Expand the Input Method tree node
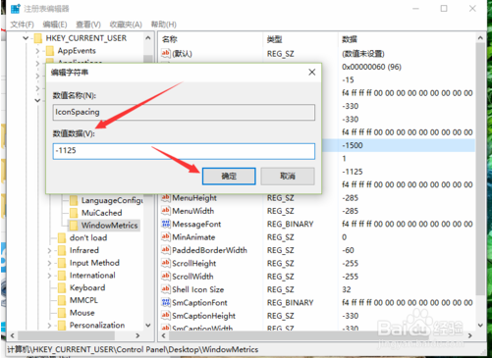The image size is (492, 358). click(x=49, y=263)
